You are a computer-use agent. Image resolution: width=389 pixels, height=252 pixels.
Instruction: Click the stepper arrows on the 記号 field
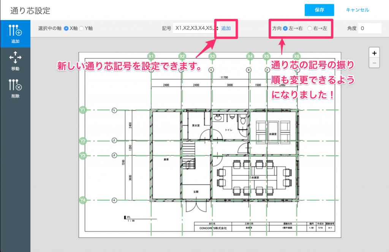click(217, 28)
